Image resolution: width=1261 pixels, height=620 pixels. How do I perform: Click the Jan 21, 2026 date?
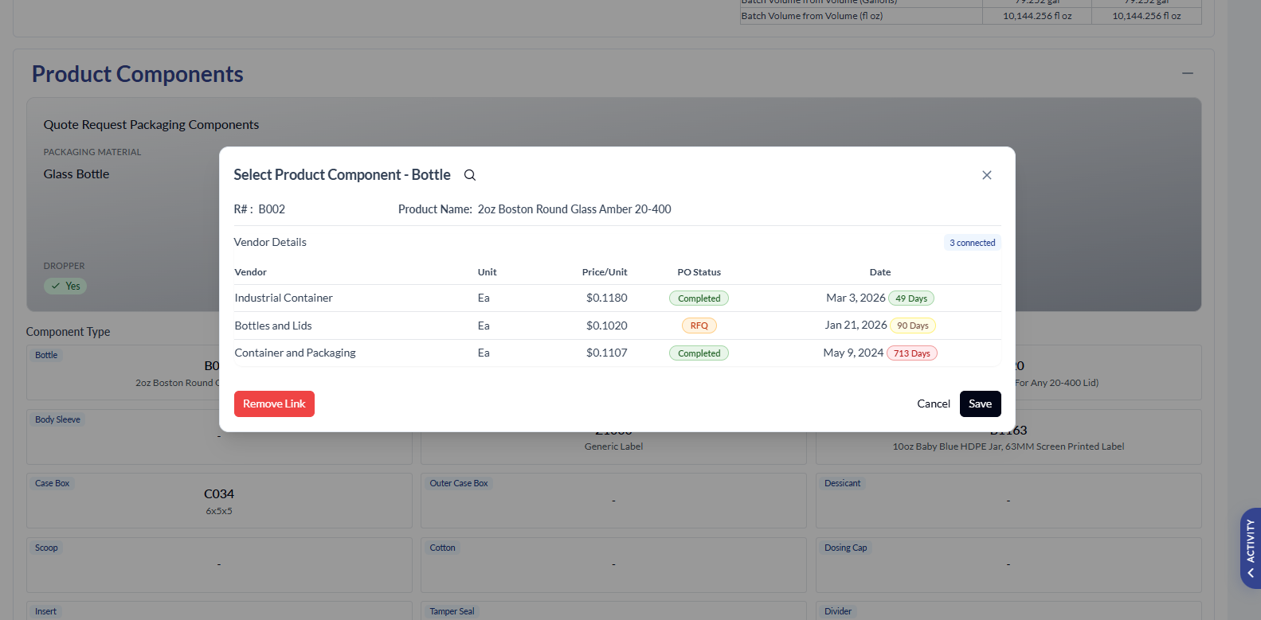(856, 325)
